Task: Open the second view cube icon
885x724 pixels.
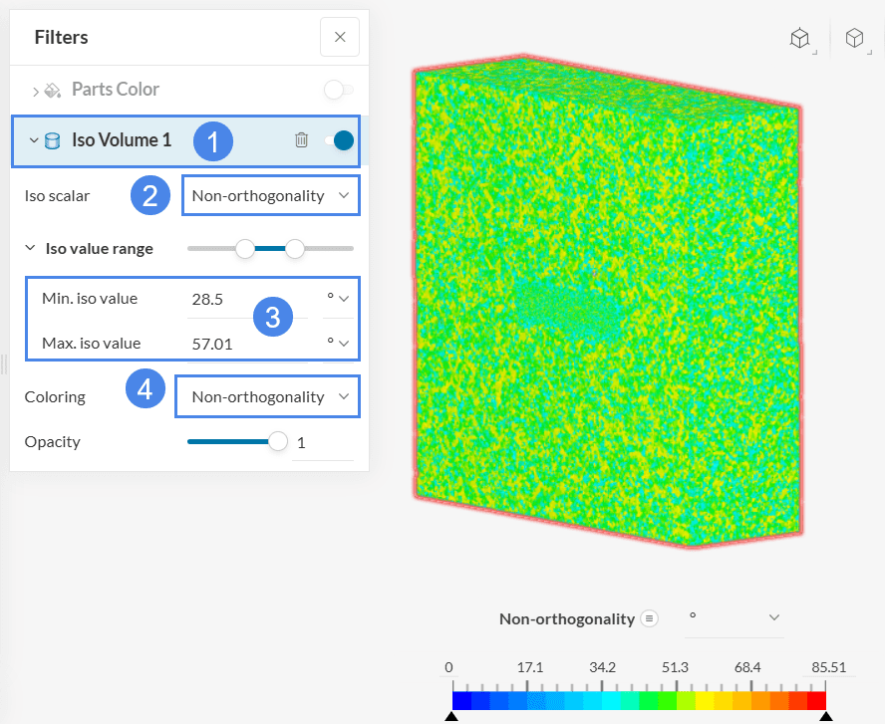Action: pyautogui.click(x=854, y=38)
